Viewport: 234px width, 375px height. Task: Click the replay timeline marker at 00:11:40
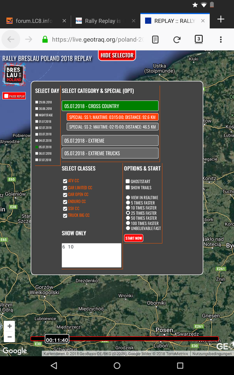coord(57,340)
